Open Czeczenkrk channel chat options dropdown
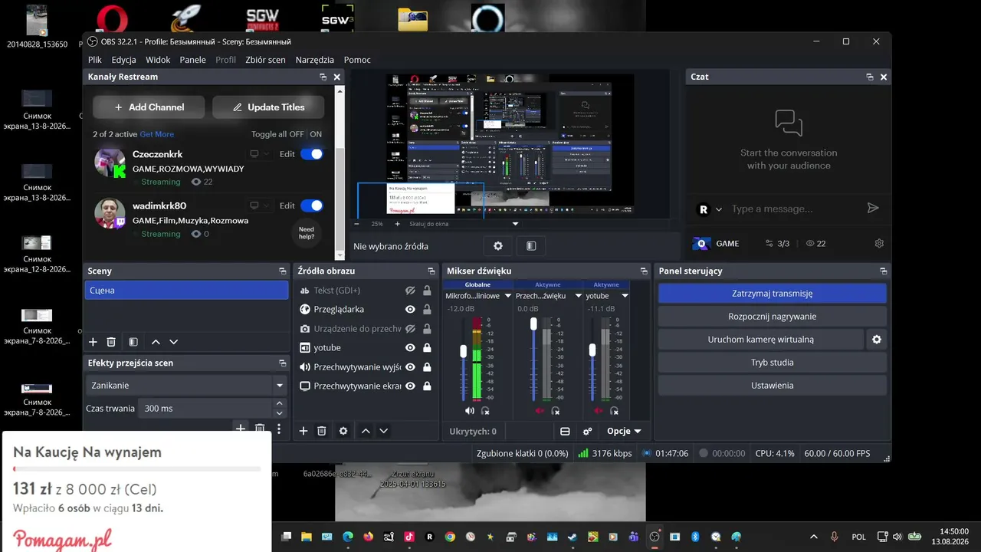 259,154
